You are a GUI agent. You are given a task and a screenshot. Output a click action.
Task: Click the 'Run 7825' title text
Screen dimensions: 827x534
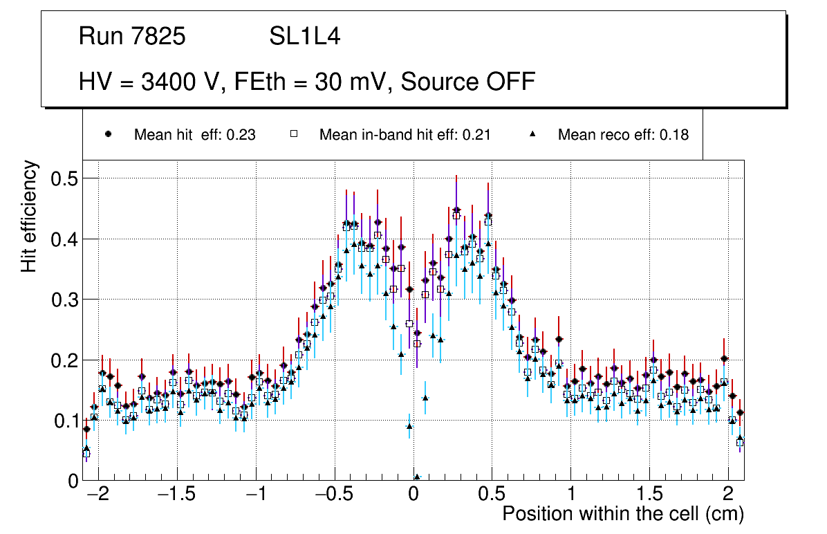coord(132,37)
